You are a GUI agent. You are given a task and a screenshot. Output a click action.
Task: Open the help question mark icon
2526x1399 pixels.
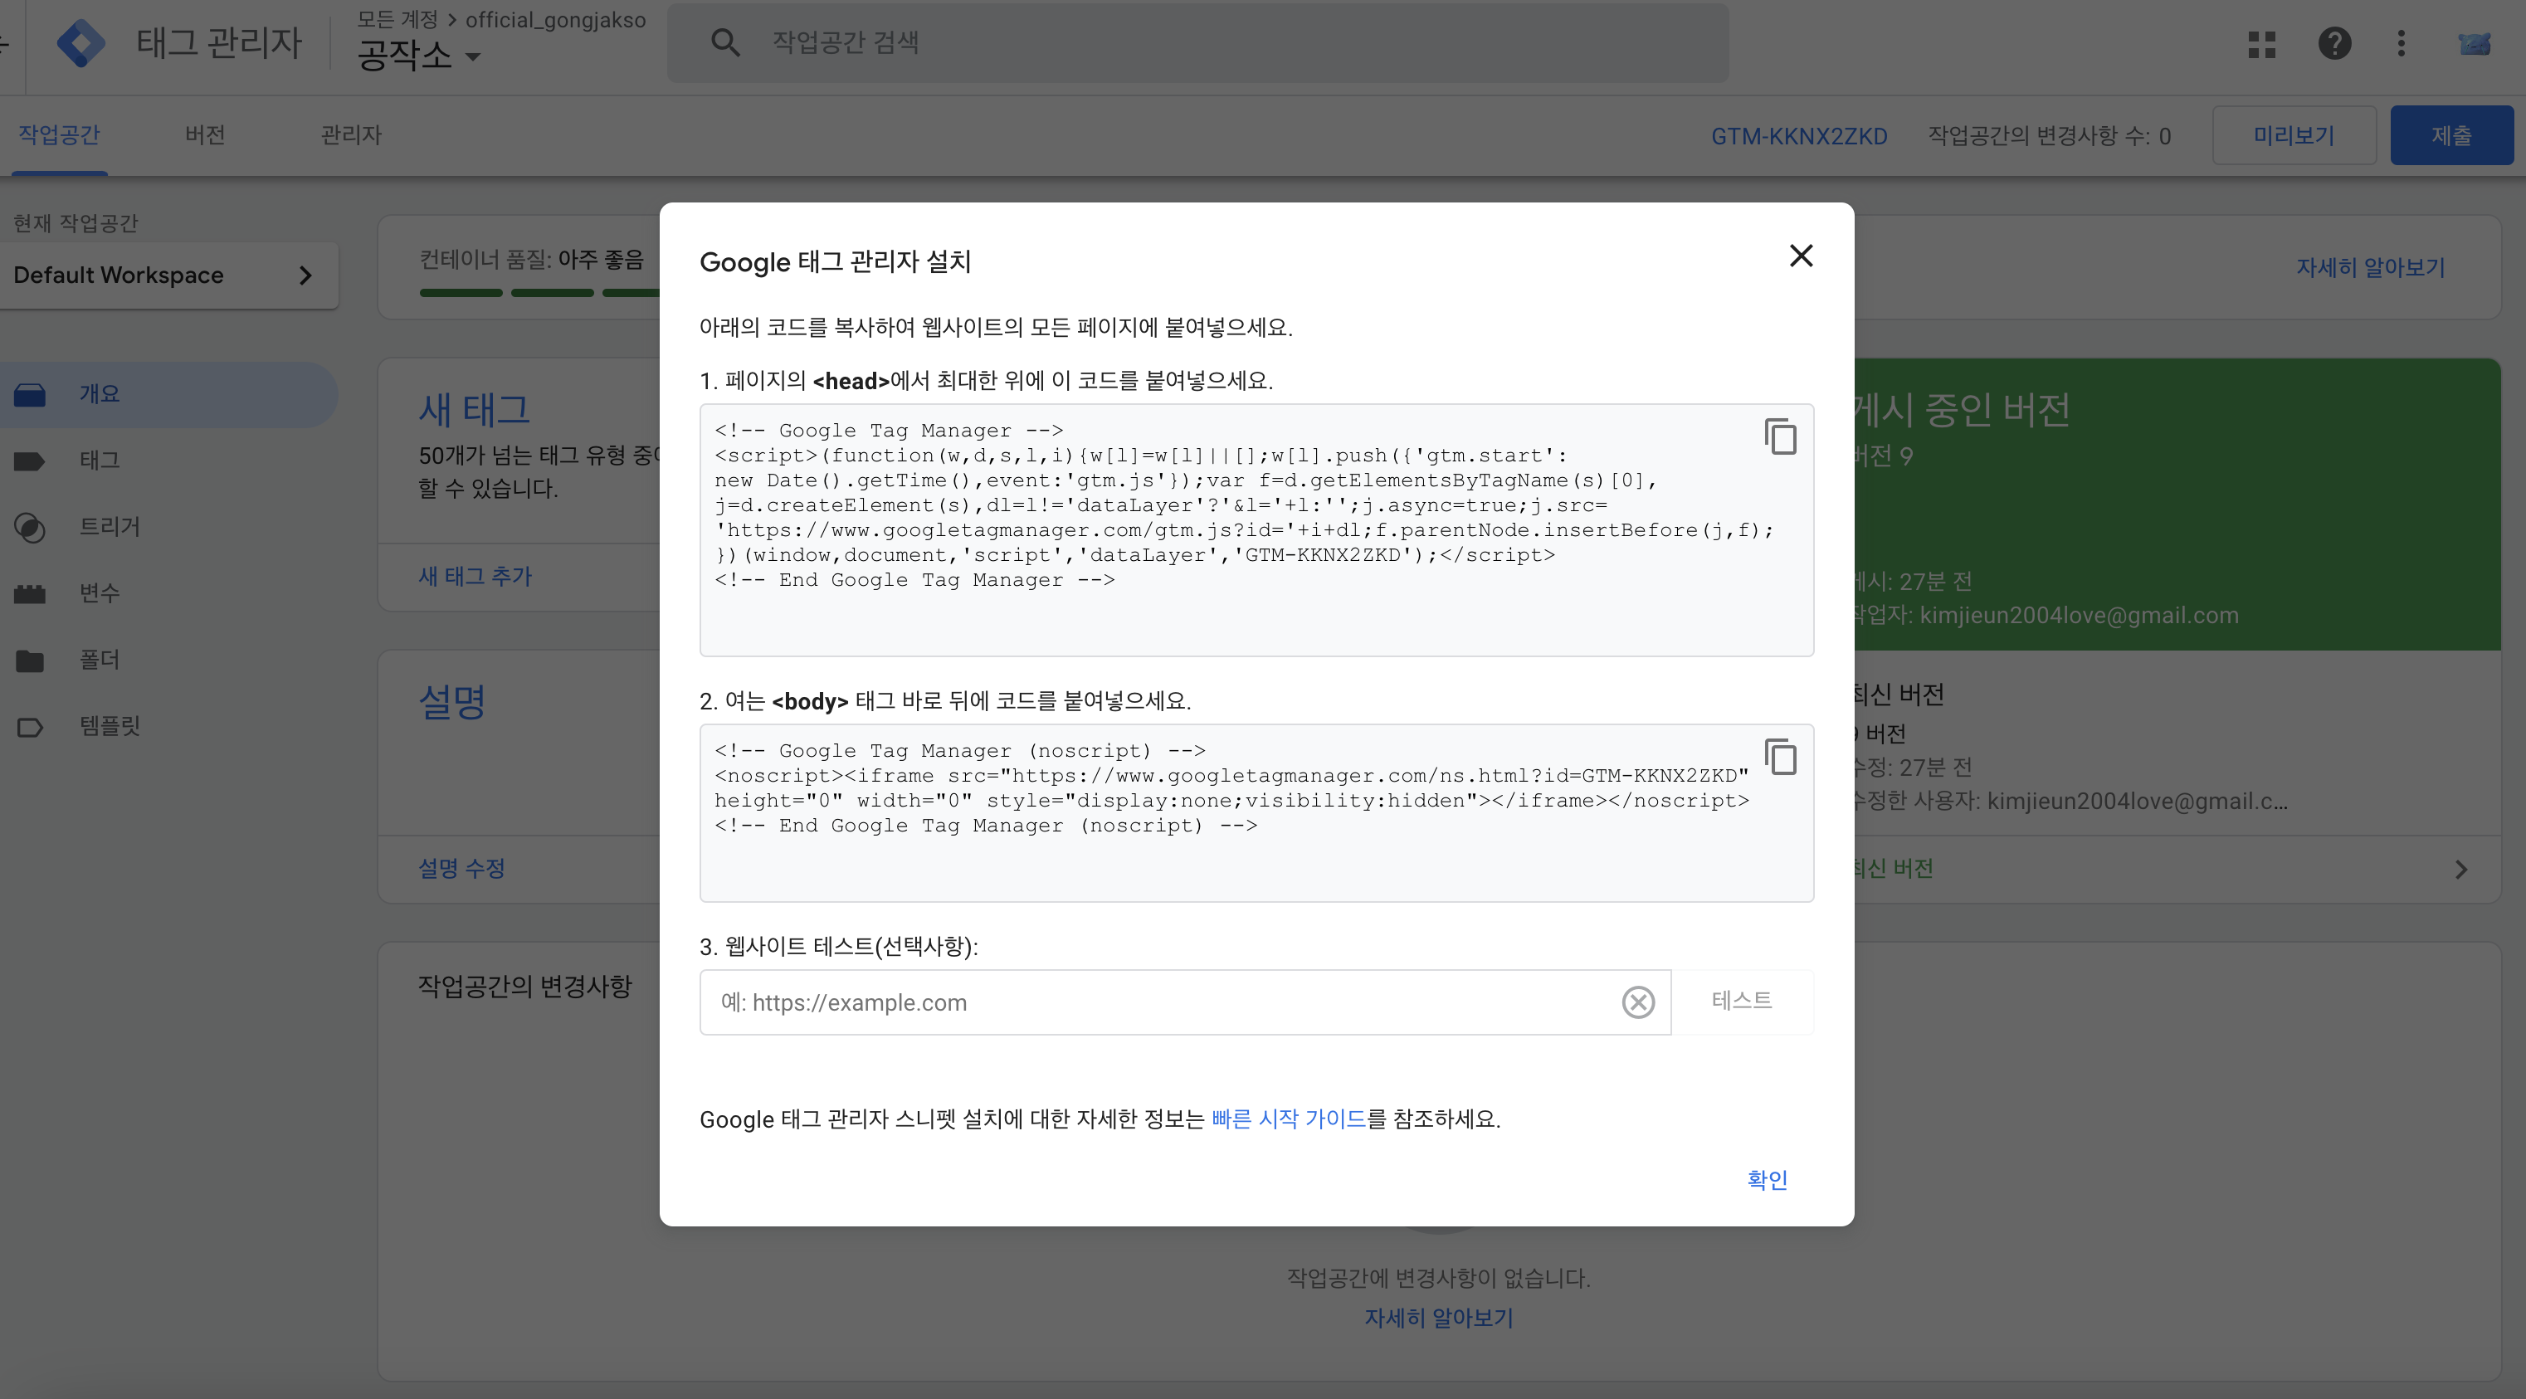click(x=2333, y=43)
